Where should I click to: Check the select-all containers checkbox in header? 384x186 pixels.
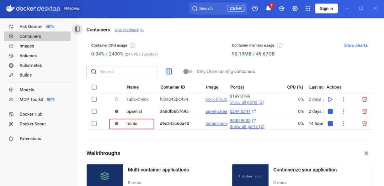click(94, 87)
